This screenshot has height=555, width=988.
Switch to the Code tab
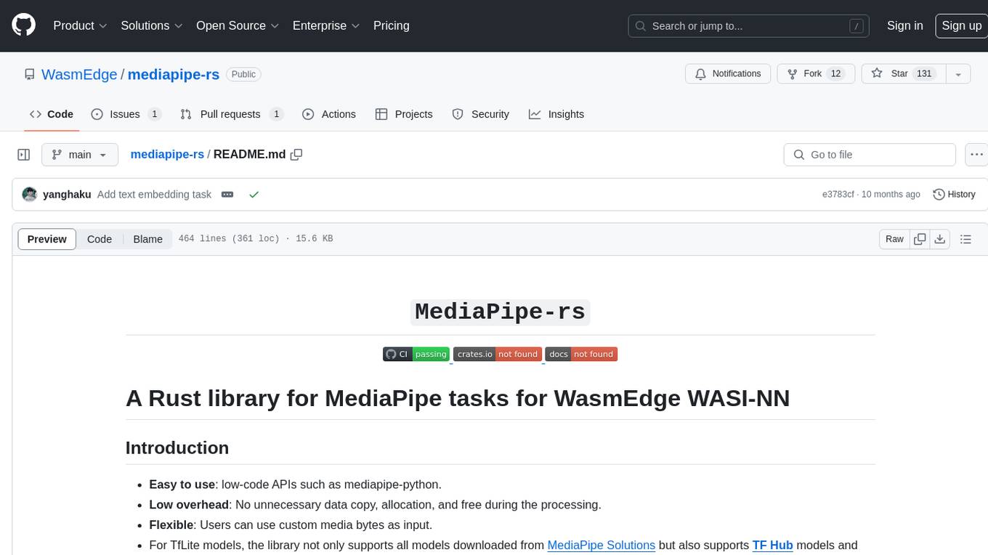[51, 114]
